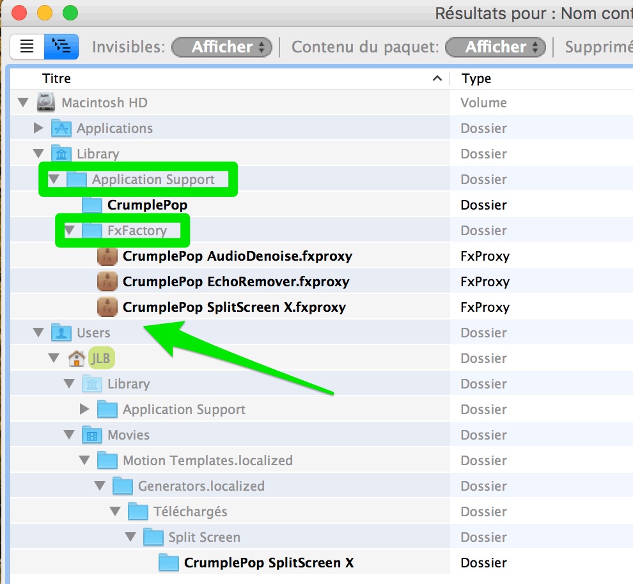
Task: Collapse the Movies folder
Action: pos(70,434)
